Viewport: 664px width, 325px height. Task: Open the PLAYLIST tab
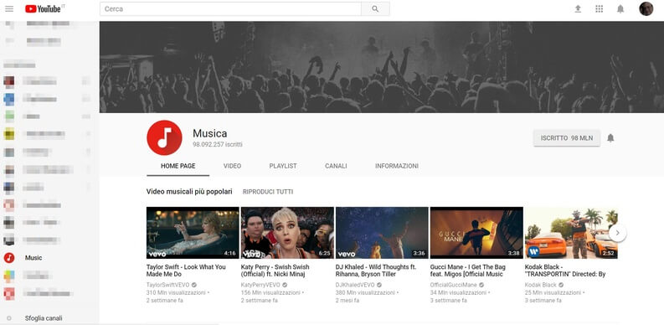click(x=283, y=166)
